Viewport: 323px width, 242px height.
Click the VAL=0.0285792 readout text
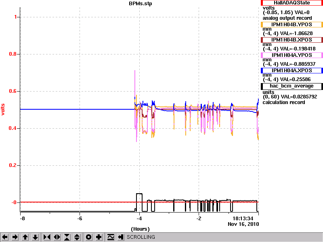pos(299,97)
